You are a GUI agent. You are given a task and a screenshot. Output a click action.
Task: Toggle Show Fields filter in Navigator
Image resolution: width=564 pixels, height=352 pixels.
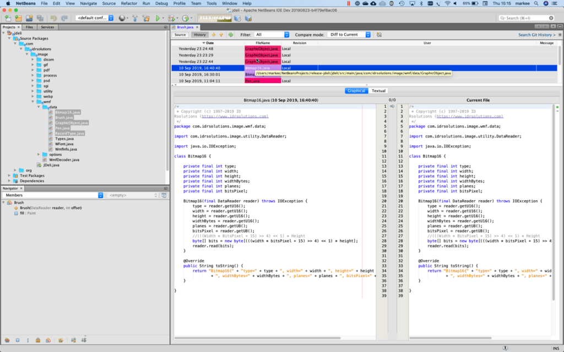18,340
